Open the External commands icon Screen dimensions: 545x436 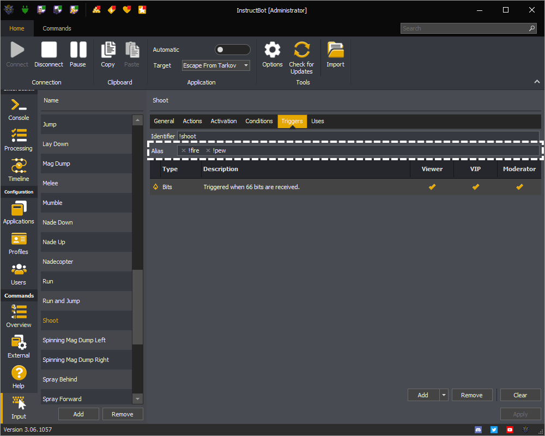19,342
